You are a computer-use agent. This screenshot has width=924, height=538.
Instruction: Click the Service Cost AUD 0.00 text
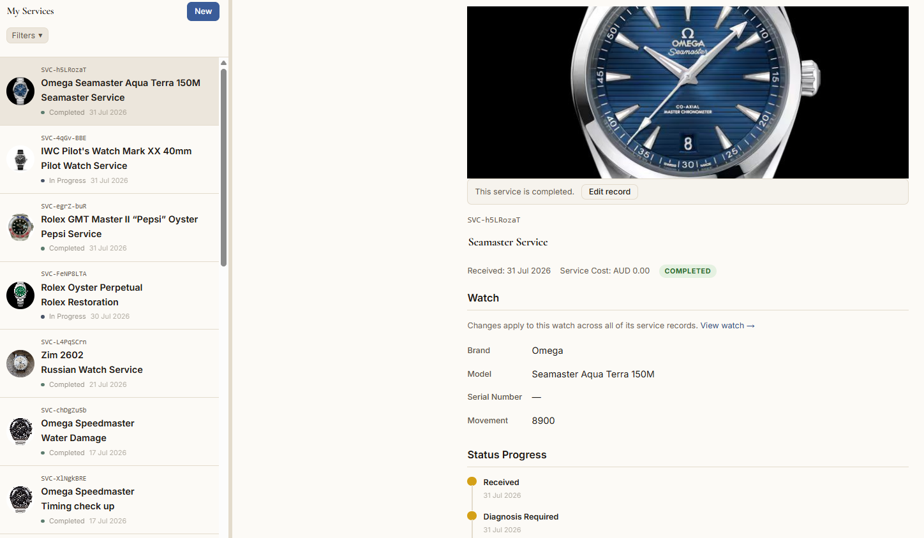pyautogui.click(x=604, y=271)
